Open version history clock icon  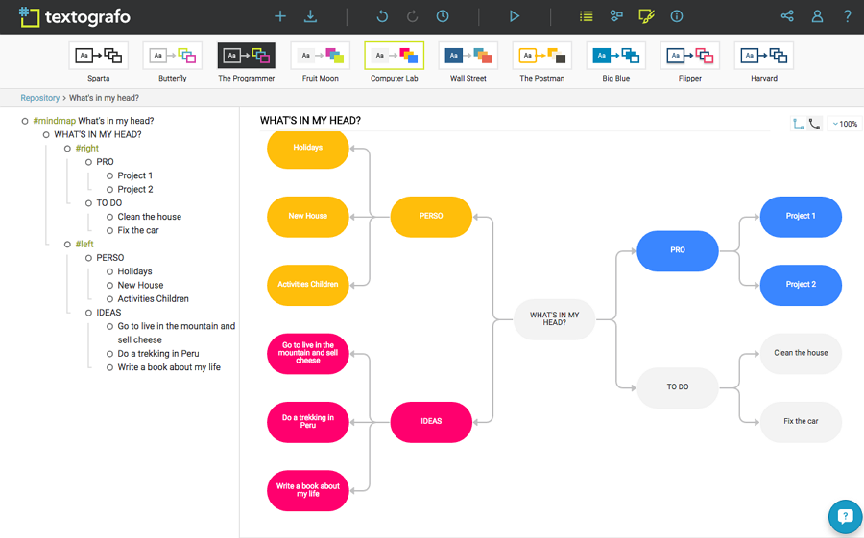(x=443, y=16)
